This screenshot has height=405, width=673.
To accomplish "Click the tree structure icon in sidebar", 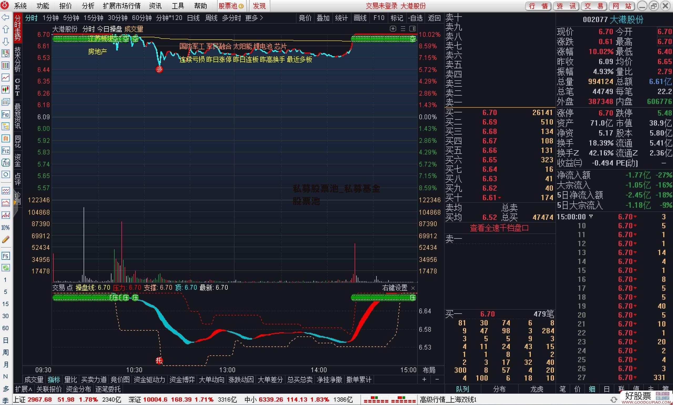I will pos(6,126).
